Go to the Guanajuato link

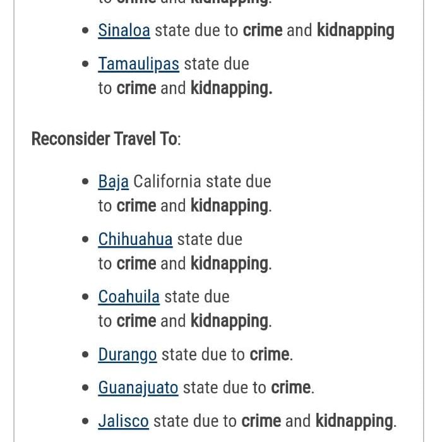click(138, 388)
